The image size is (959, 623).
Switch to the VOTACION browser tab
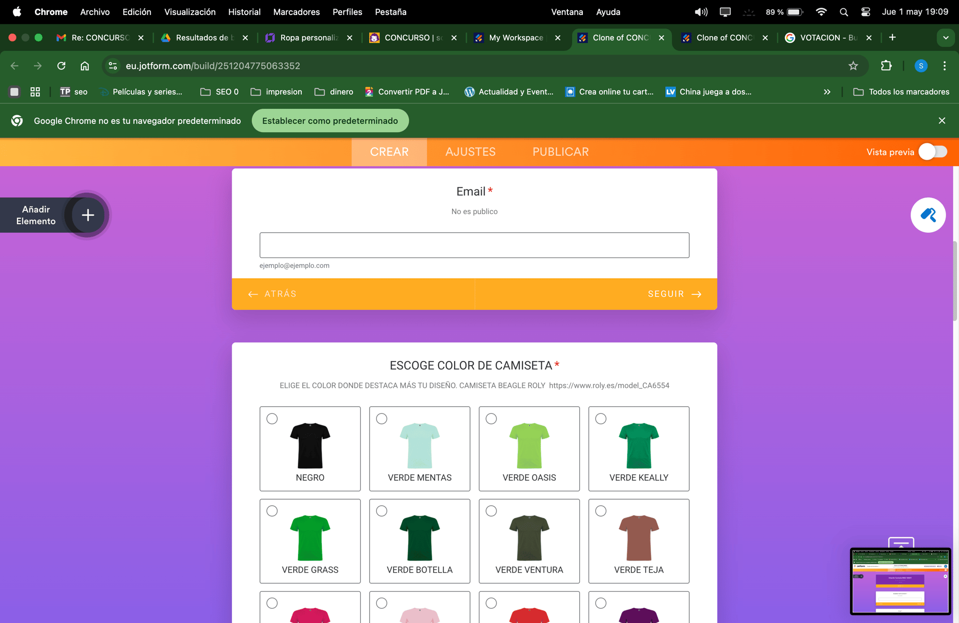tap(828, 37)
